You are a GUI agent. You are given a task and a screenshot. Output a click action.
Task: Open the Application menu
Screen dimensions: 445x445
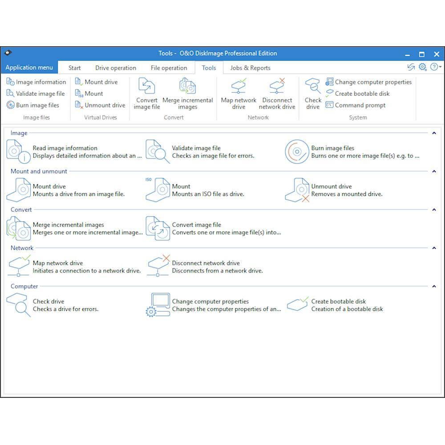(x=29, y=68)
